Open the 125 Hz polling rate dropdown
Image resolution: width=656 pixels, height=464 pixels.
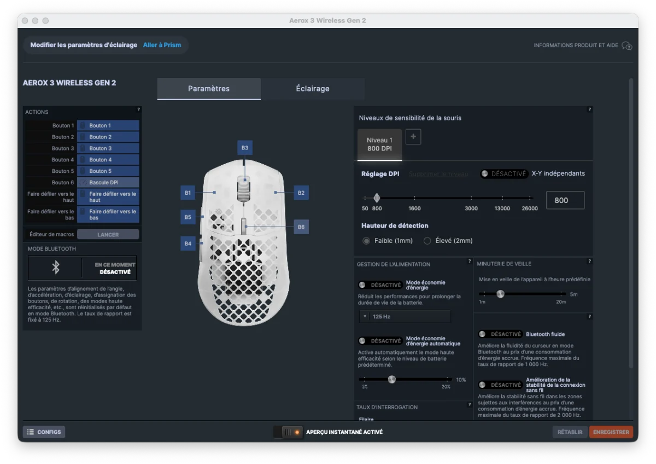(x=405, y=317)
